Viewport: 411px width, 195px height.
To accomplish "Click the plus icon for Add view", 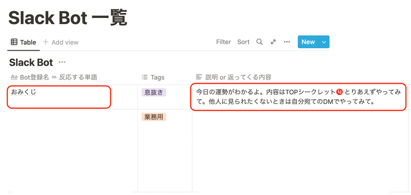I will point(46,42).
